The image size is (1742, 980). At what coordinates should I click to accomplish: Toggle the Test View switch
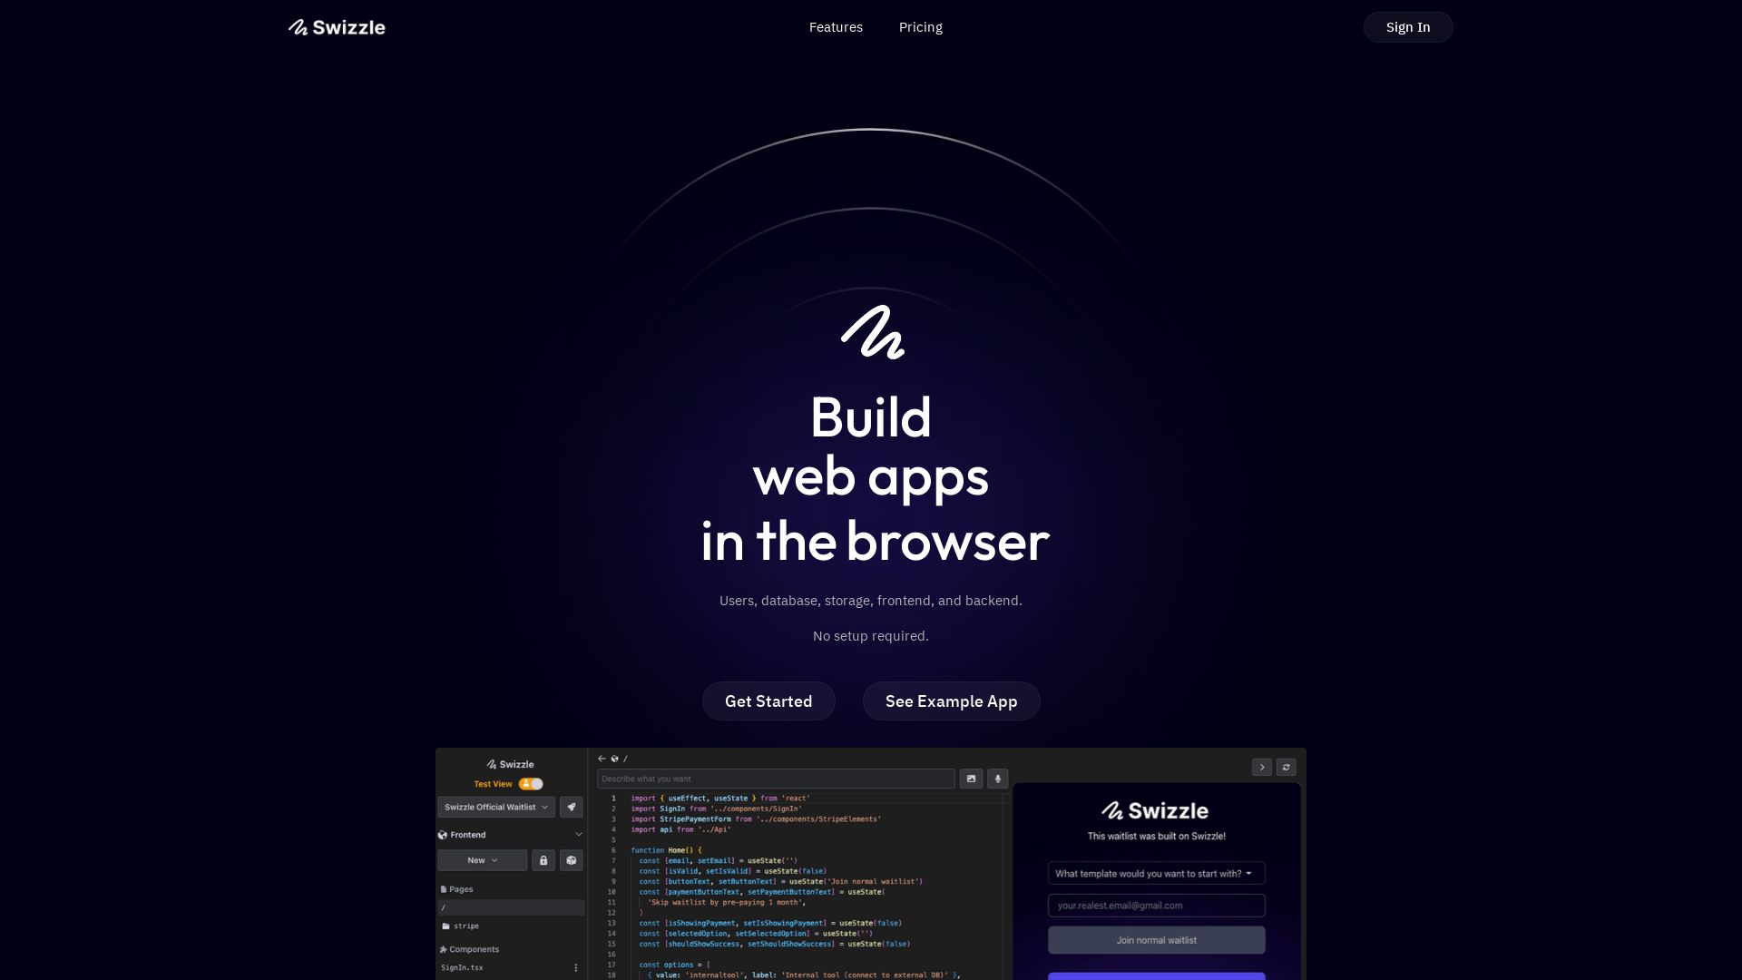pos(531,784)
